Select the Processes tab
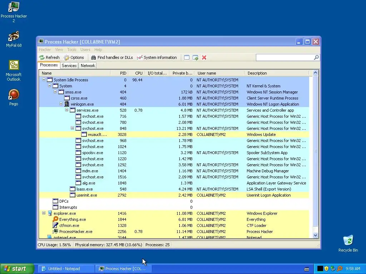The width and height of the screenshot is (366, 274). pyautogui.click(x=49, y=65)
